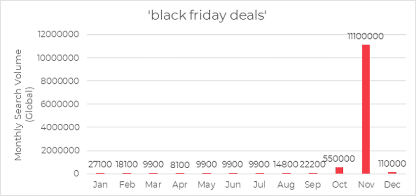Click the 12000000 y-axis label
The width and height of the screenshot is (416, 196).
point(61,34)
